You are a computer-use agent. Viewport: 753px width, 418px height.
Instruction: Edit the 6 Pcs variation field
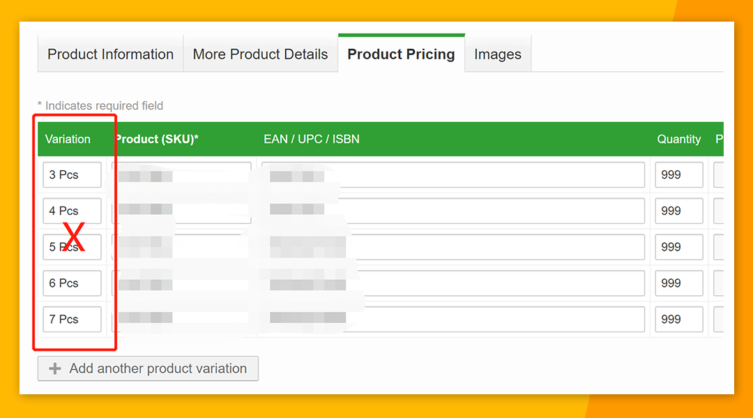72,283
